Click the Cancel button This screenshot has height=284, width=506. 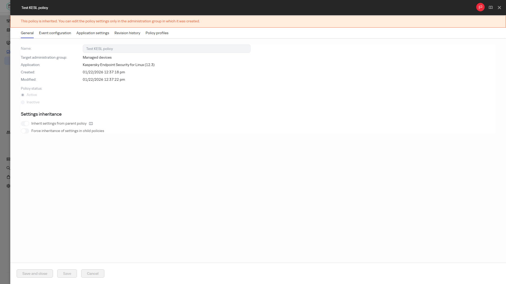tap(93, 273)
